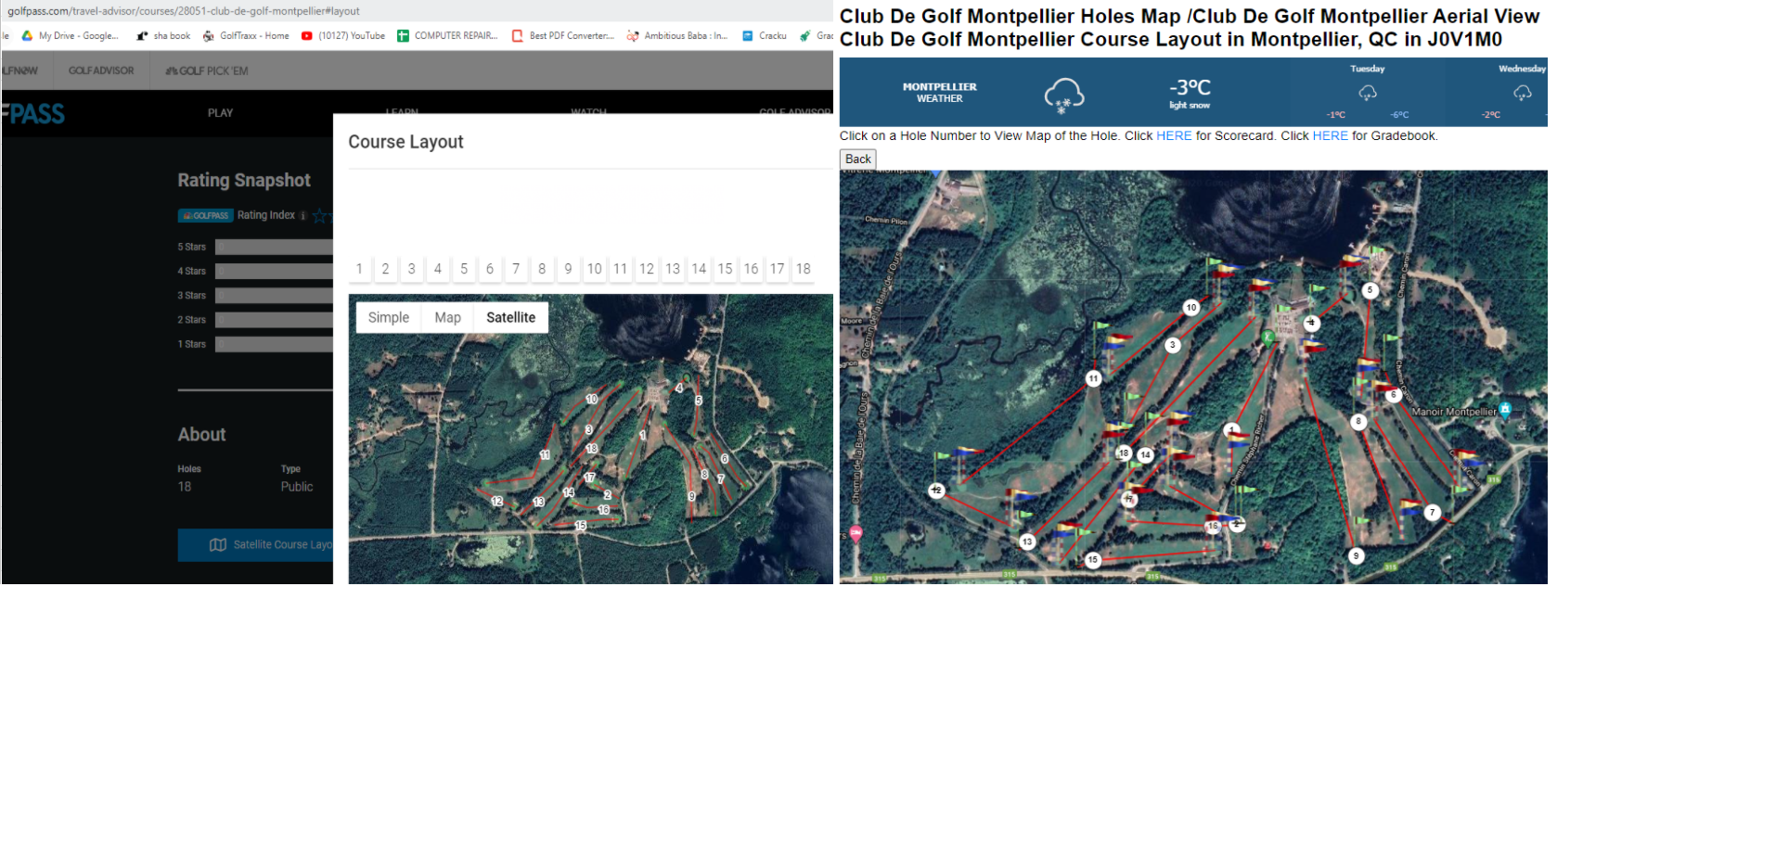Click hole 10 circle marker on the right aerial map

coord(1191,308)
